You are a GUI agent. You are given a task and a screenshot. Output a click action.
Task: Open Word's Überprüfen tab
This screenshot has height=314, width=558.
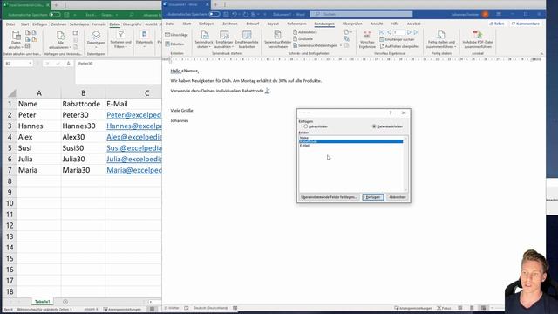[x=352, y=24]
